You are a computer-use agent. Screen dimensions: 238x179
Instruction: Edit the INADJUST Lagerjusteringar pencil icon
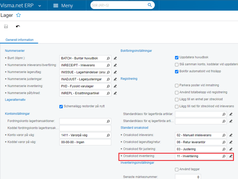pos(115,79)
